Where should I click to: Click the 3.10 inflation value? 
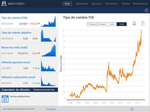(x=26, y=83)
